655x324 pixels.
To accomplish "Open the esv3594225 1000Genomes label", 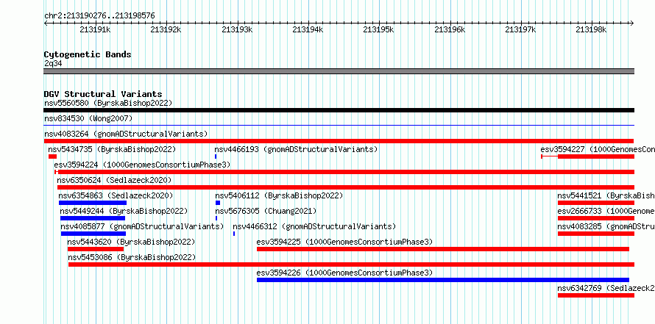I will [x=344, y=242].
